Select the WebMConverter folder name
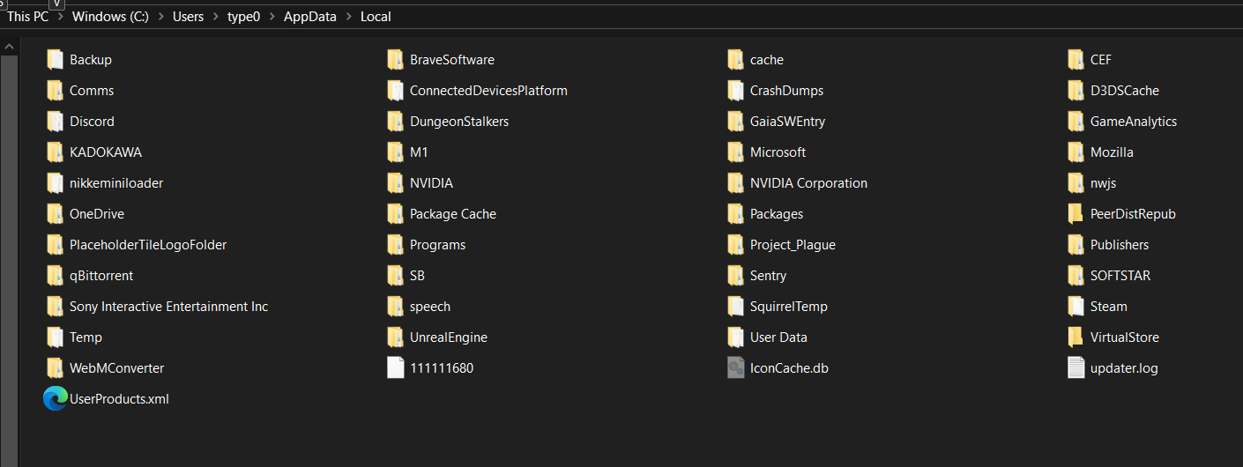Viewport: 1243px width, 467px height. pos(117,368)
